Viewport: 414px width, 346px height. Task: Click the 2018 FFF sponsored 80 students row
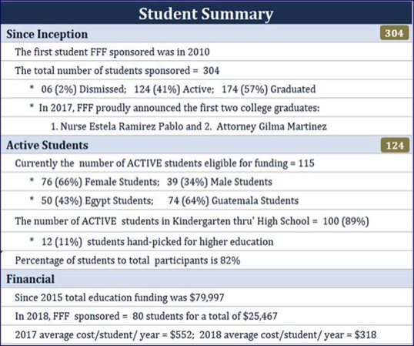coord(206,316)
